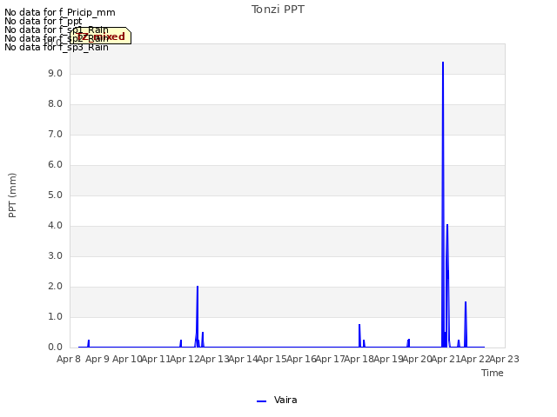Click the 'No data for f_ppt' text
Screen dimensions: 557x417
coord(43,21)
